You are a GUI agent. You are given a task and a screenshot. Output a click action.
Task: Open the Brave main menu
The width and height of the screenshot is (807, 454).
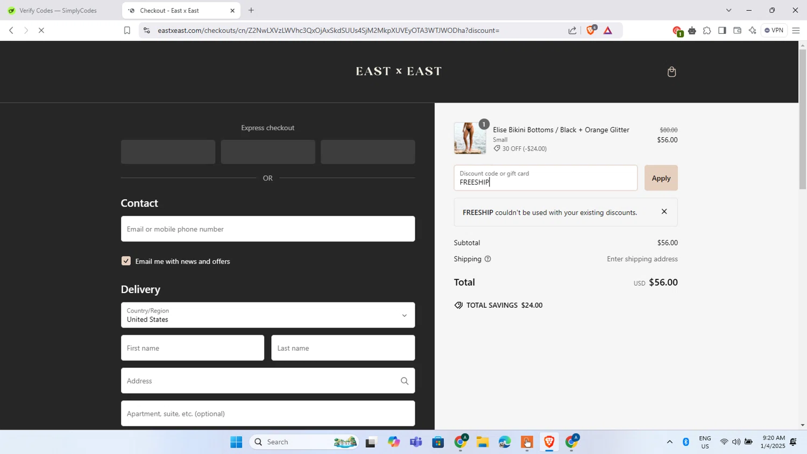pos(796,30)
